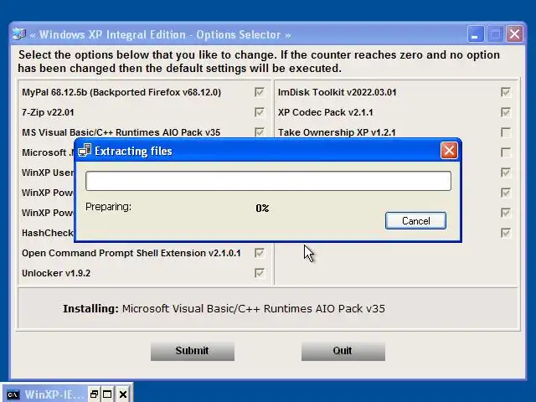Click the WinXP-IE console icon
This screenshot has height=402, width=536.
13,394
